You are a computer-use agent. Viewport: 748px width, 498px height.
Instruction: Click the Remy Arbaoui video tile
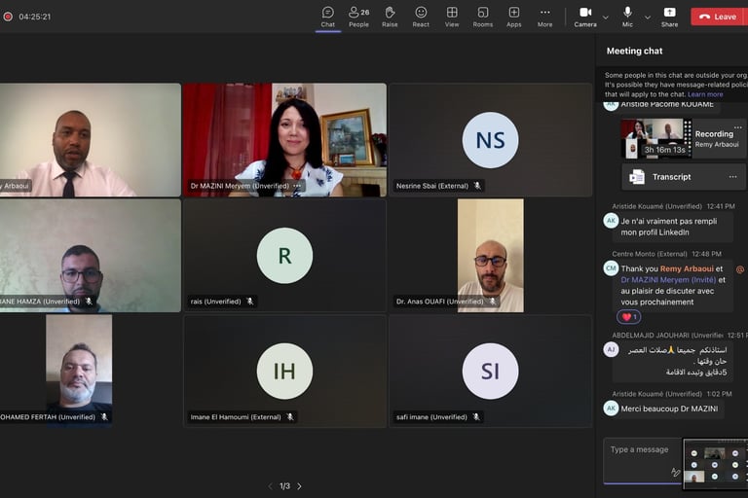(x=91, y=140)
